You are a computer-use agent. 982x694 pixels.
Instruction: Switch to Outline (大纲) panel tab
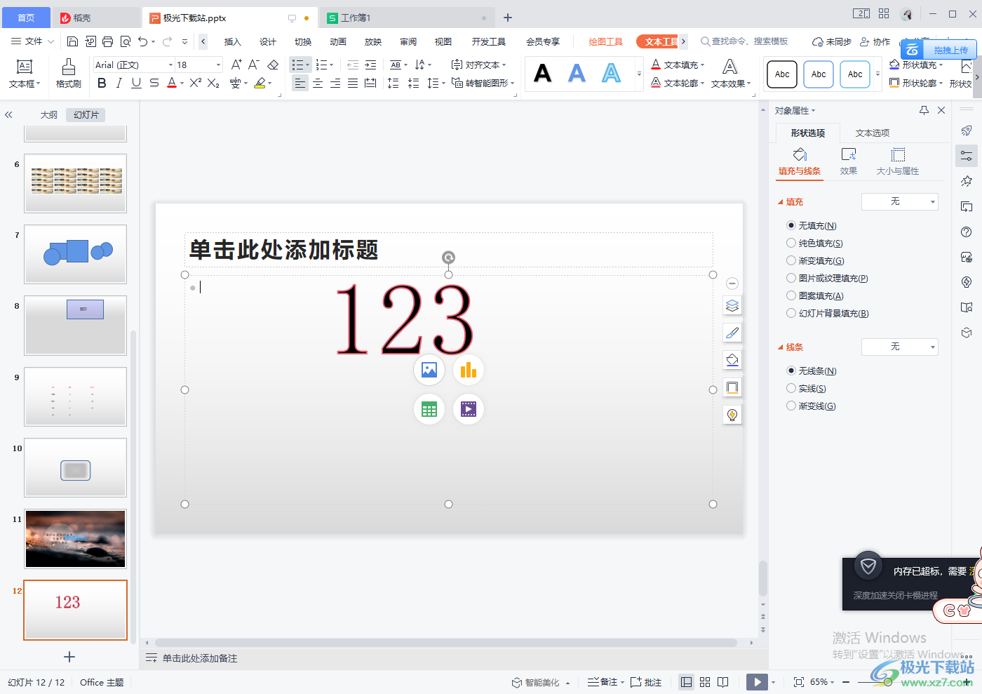pos(48,114)
